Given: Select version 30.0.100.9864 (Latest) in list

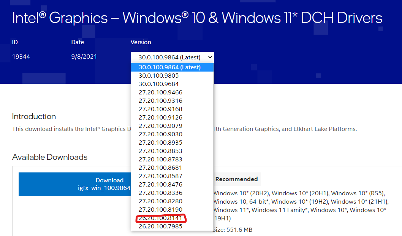Looking at the screenshot, I should (172, 67).
